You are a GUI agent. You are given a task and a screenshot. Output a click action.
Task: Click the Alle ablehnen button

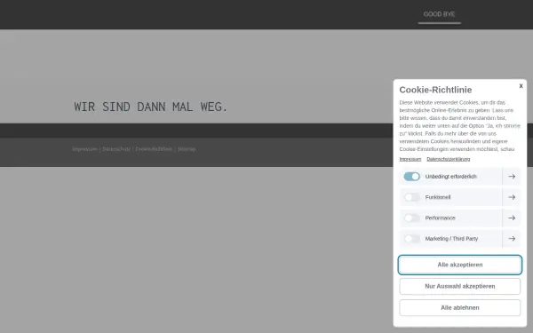pyautogui.click(x=460, y=307)
